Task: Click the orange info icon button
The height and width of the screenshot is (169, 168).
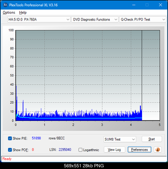Action: (158, 150)
